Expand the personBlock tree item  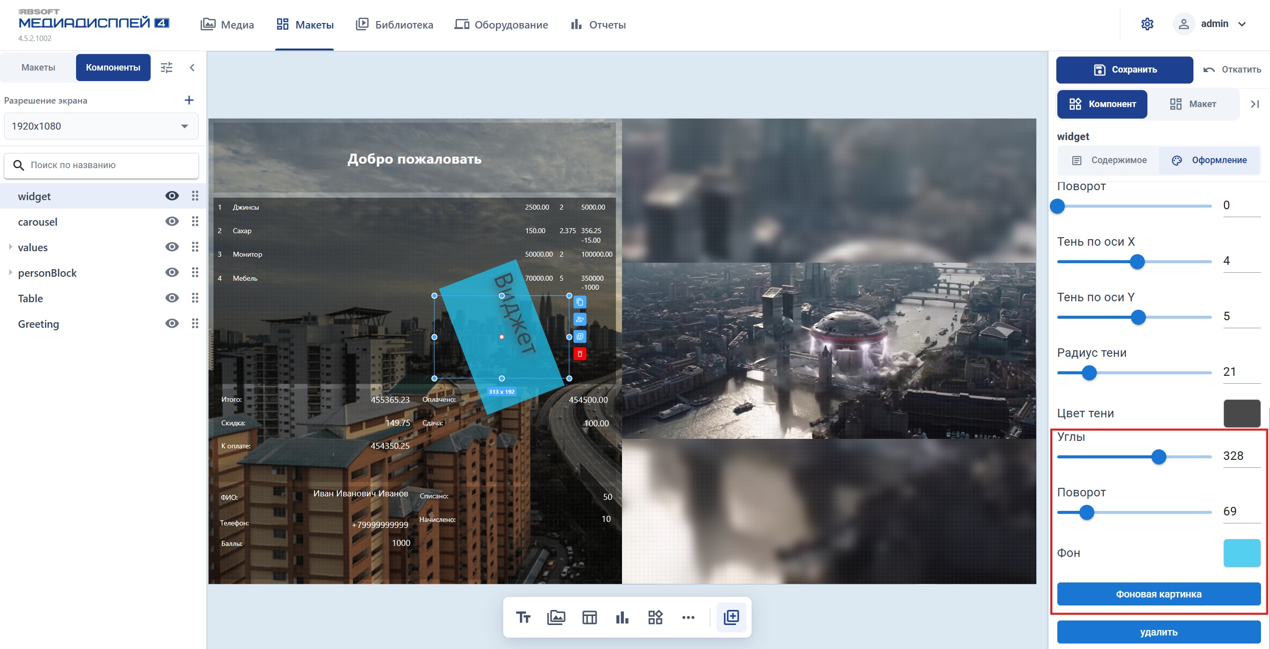coord(10,273)
